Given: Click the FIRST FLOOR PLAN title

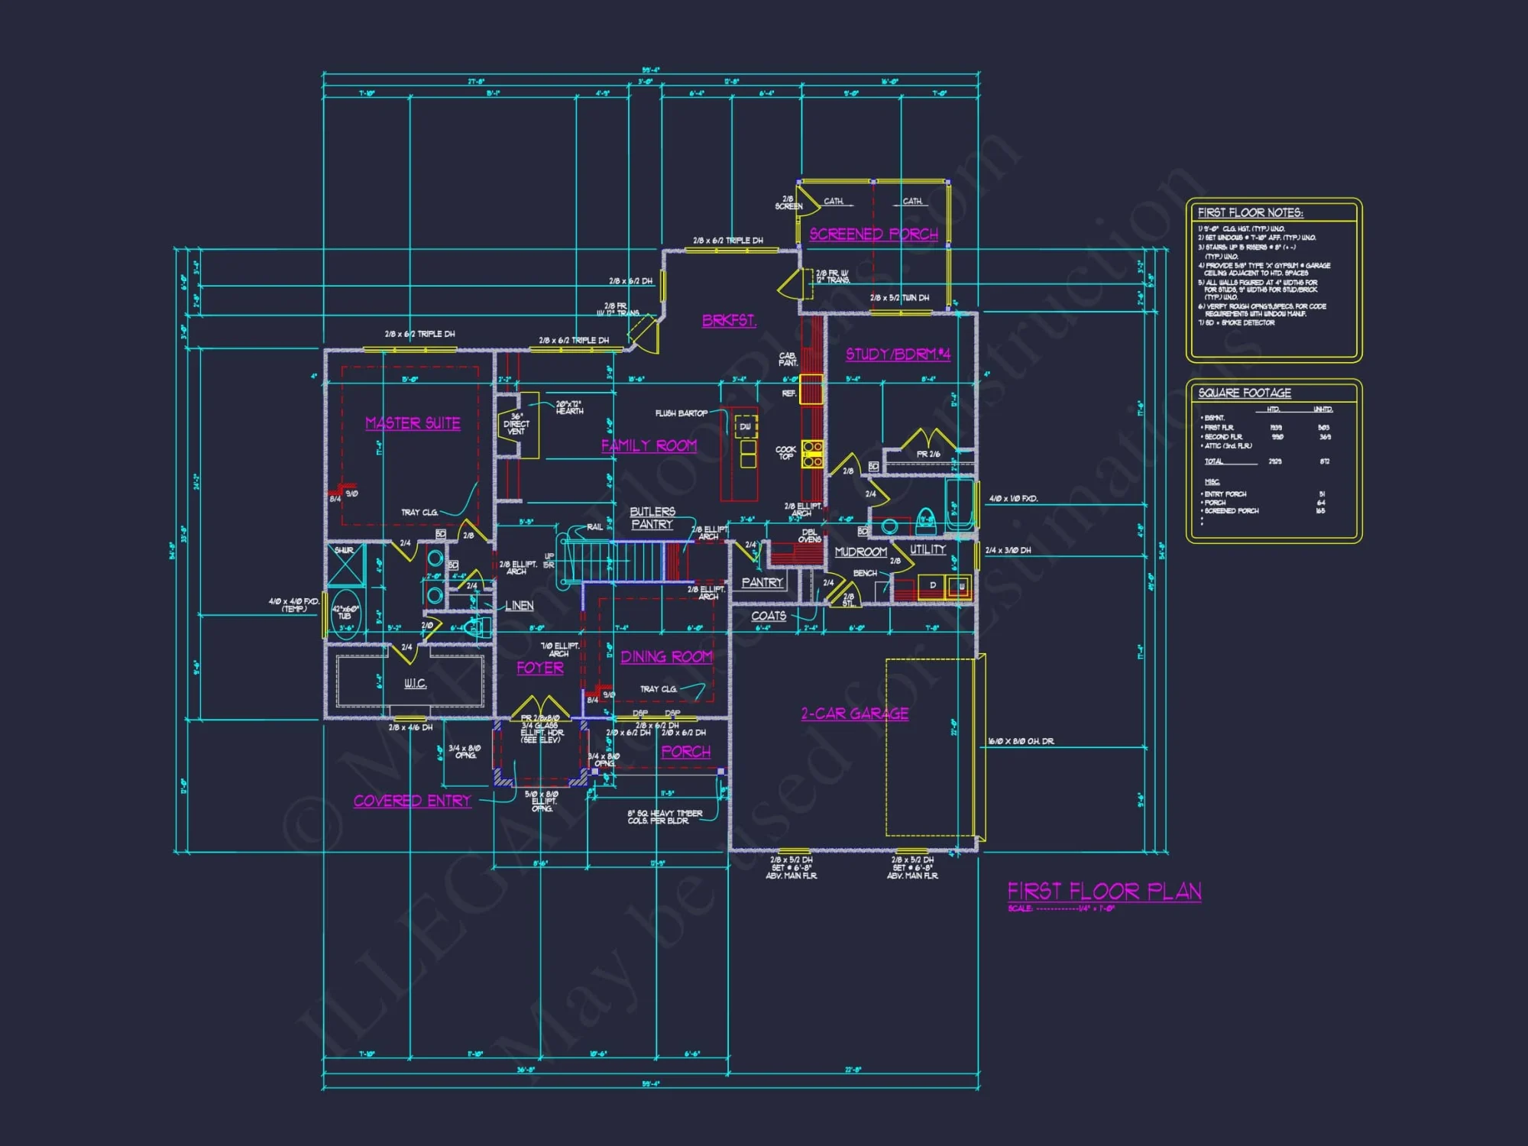Looking at the screenshot, I should [x=1104, y=891].
